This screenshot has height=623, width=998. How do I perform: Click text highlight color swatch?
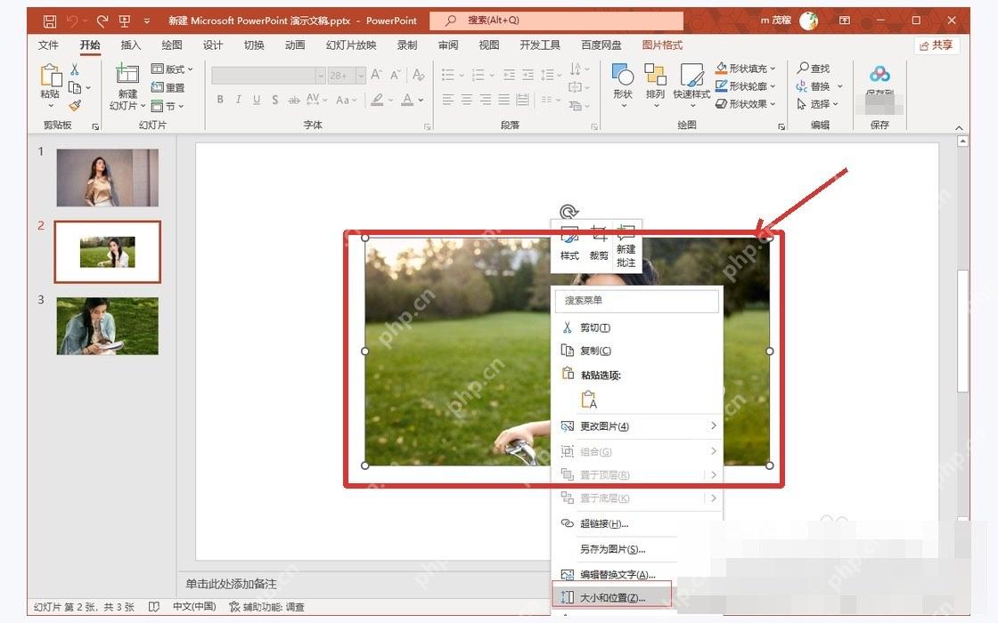(378, 99)
